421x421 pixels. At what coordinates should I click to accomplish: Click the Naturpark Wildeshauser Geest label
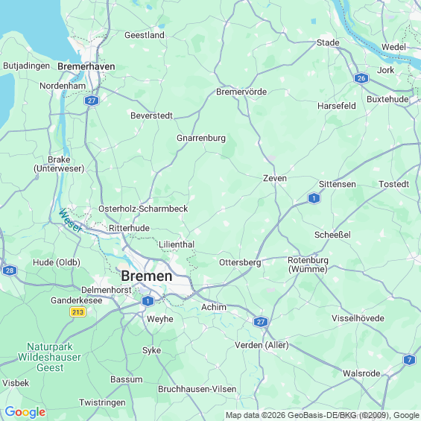pyautogui.click(x=50, y=357)
